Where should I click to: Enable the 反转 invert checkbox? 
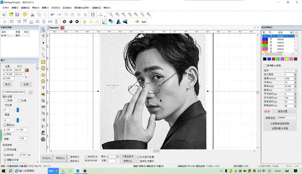[6, 101]
